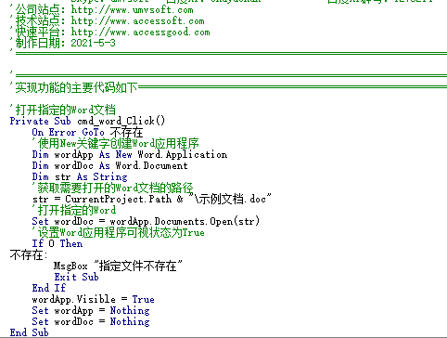Click the accessoft.com tech site address
The height and width of the screenshot is (338, 447).
tap(137, 21)
